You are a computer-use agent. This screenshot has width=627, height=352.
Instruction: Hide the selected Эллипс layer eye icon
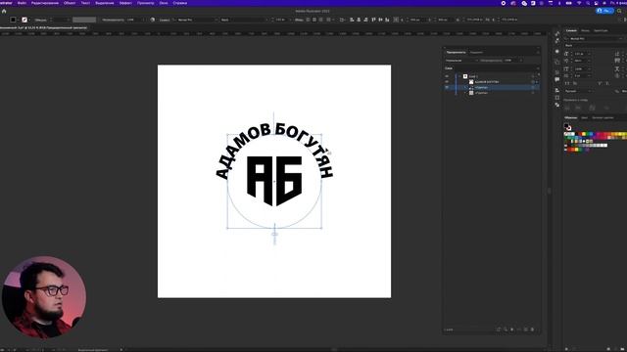coord(447,87)
